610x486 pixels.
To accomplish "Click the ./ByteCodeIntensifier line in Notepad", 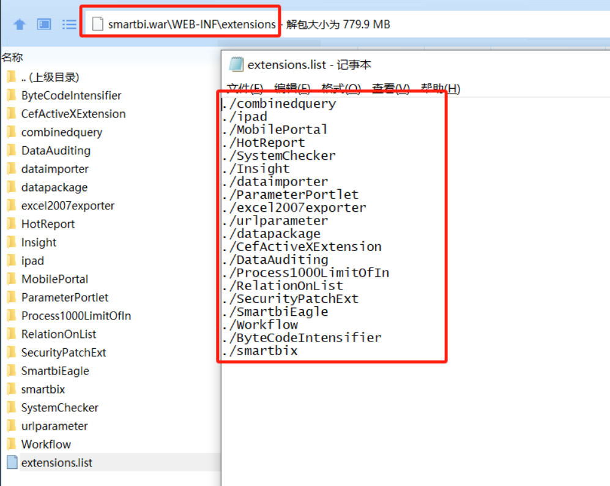I will coord(302,338).
